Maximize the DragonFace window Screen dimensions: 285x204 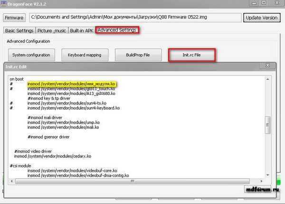[x=264, y=3]
